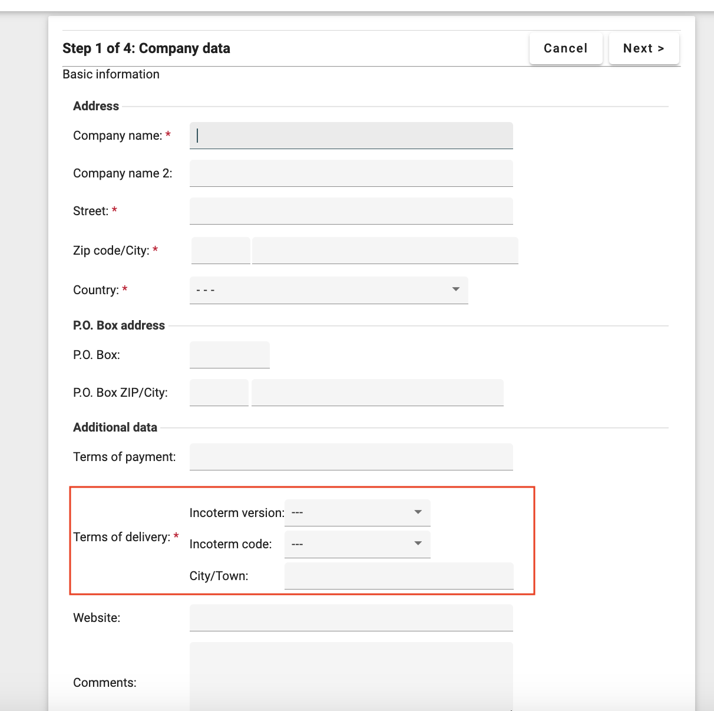Click the Terms of delivery label
This screenshot has height=711, width=714.
click(121, 537)
